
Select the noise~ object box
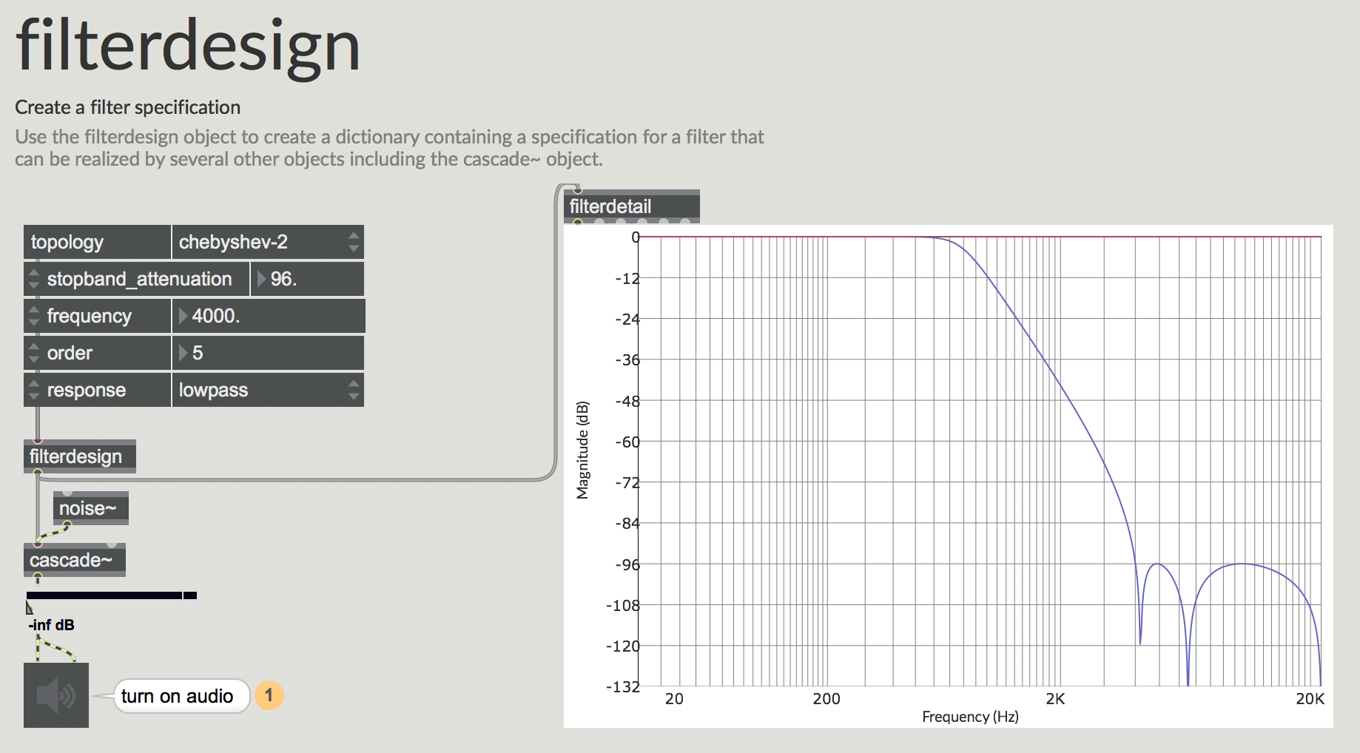point(91,508)
